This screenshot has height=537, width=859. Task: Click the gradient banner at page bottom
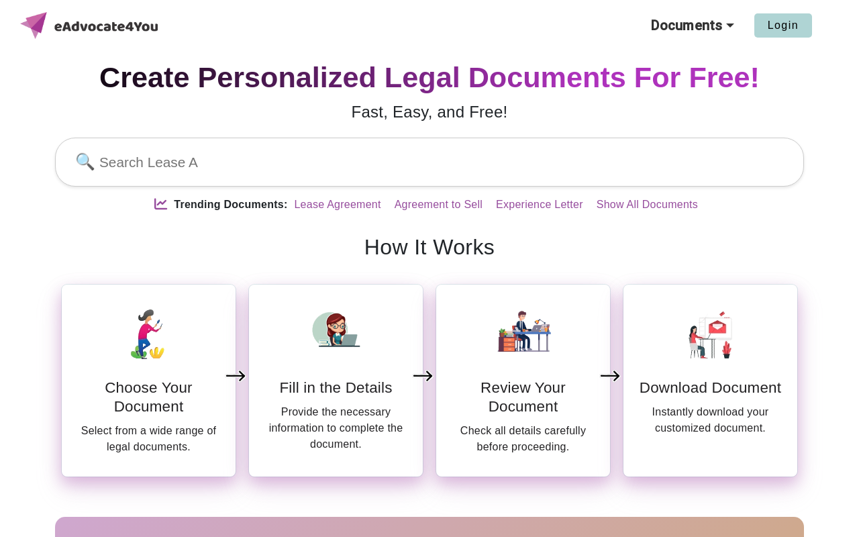click(429, 527)
